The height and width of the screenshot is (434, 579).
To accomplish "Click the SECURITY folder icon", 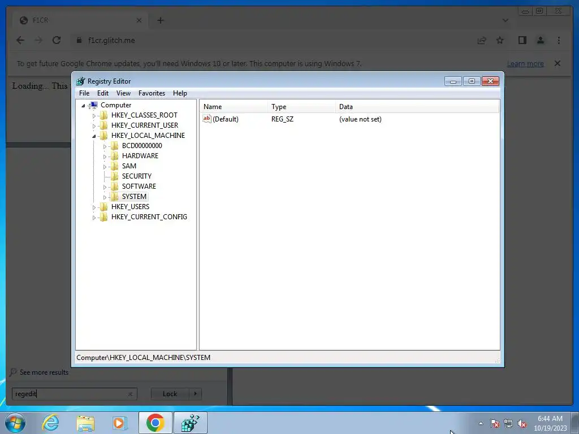I will coord(114,176).
